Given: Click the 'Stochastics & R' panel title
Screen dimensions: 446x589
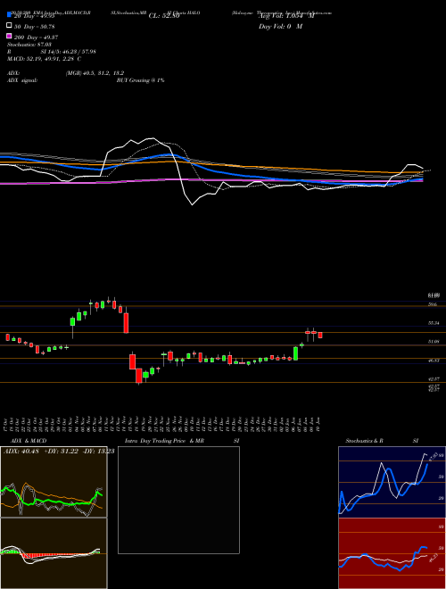Looking at the screenshot, I should coord(365,441).
